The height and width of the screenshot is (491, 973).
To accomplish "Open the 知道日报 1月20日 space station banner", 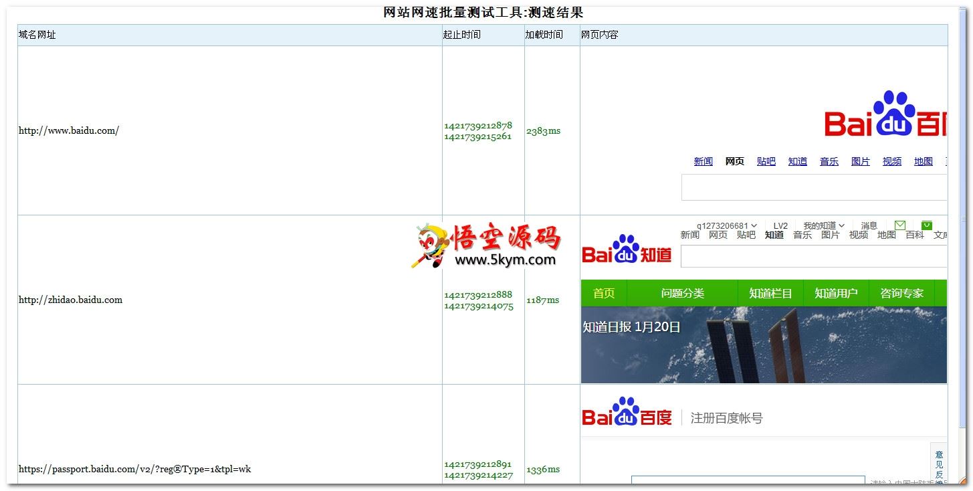I will (x=764, y=345).
